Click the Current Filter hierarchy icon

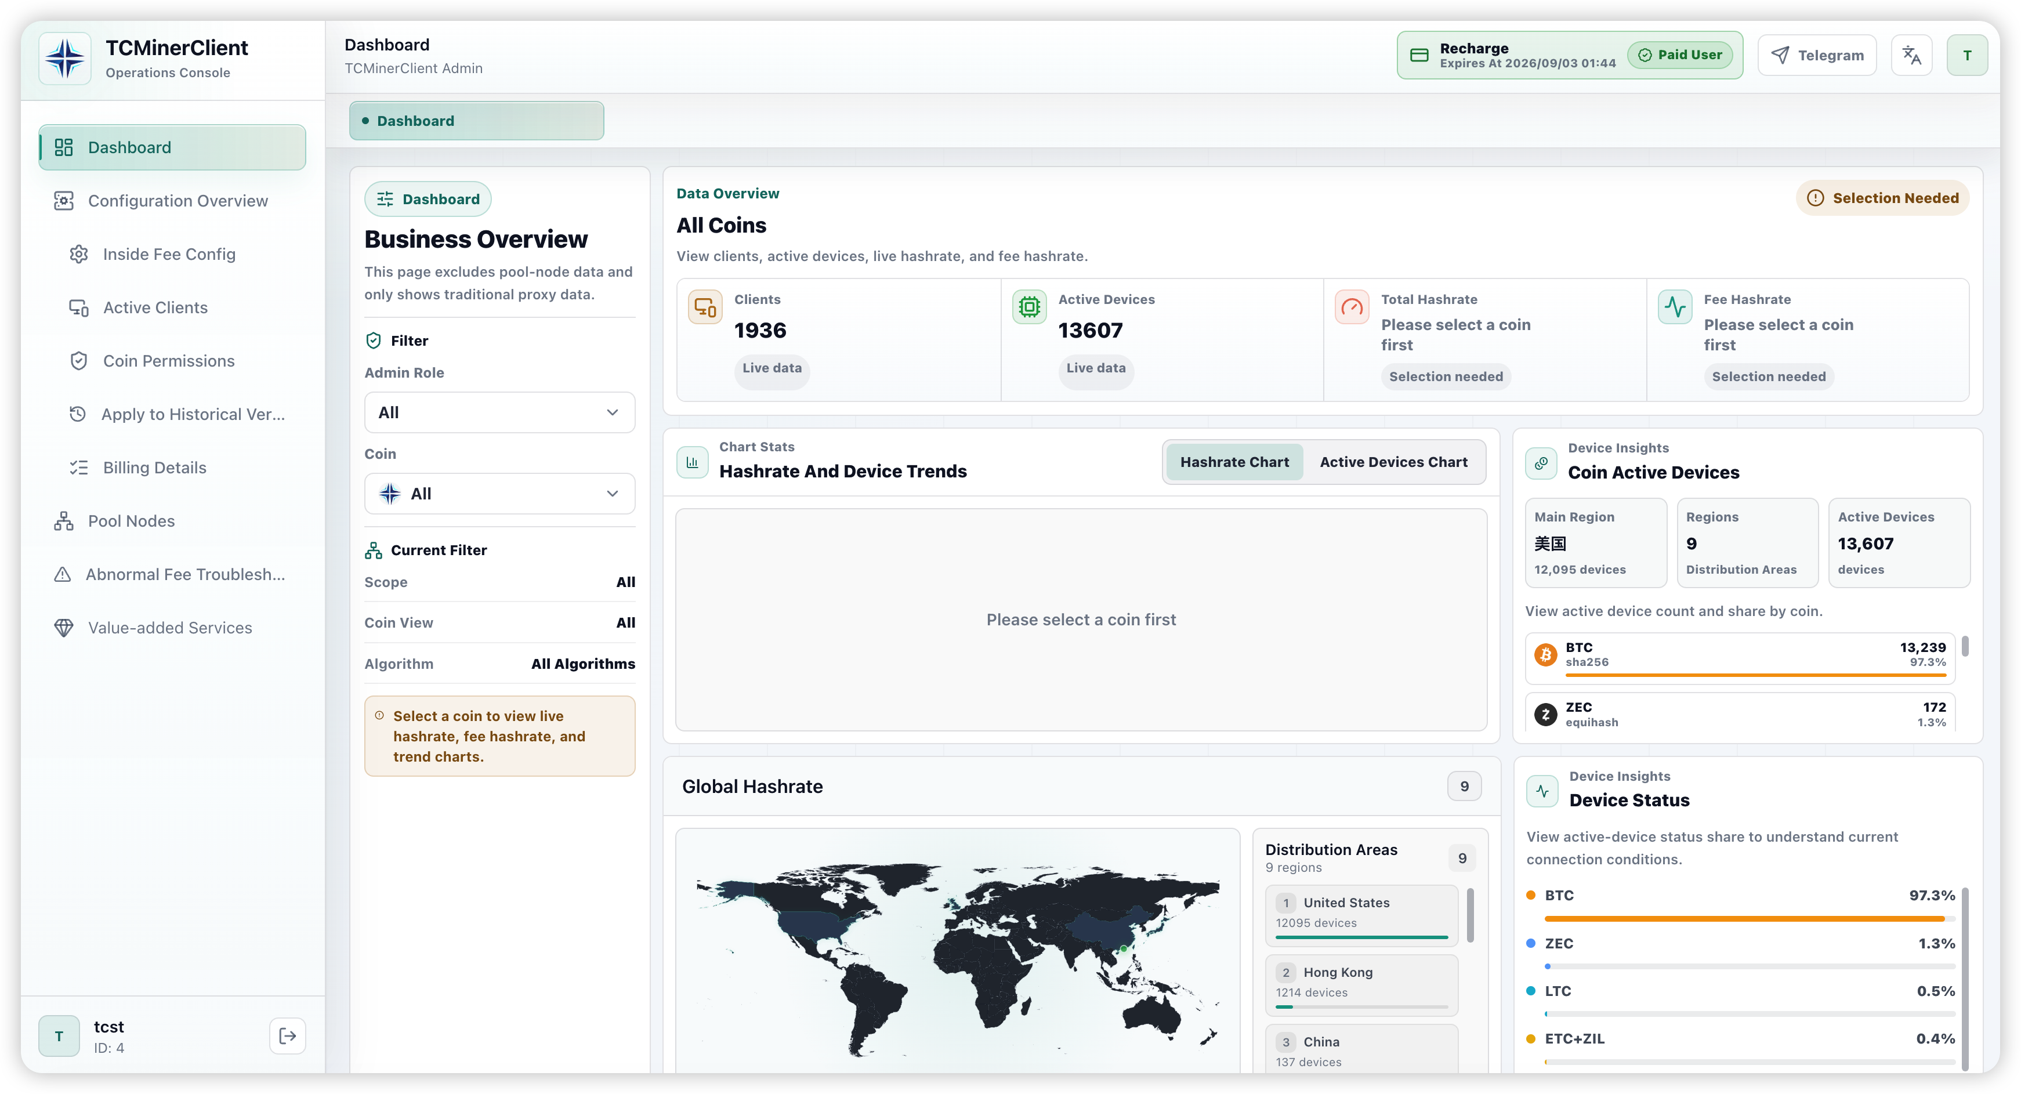pos(374,550)
